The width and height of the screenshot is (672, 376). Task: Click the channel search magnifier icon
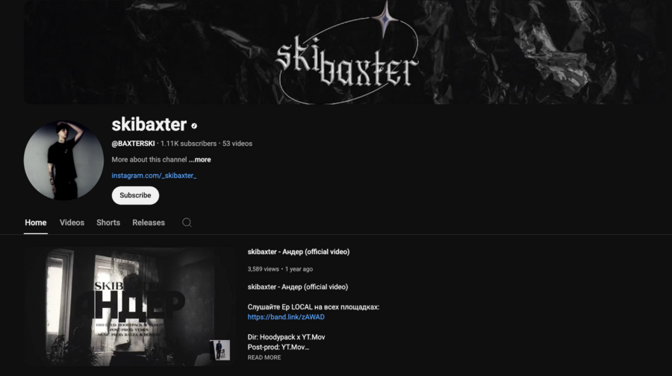coord(187,222)
